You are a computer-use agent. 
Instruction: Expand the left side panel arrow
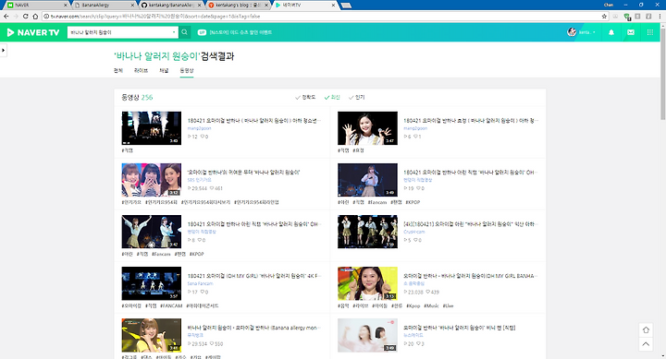(x=4, y=50)
